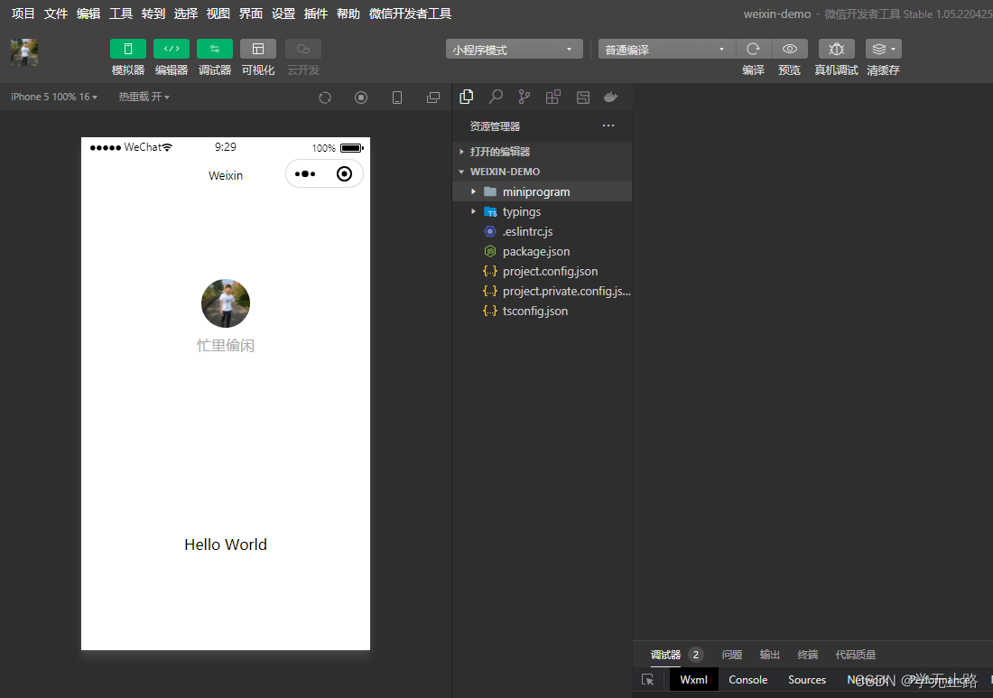Click the nickname 忙里偷闲 in the simulator
Screen dimensions: 993x698
click(226, 345)
